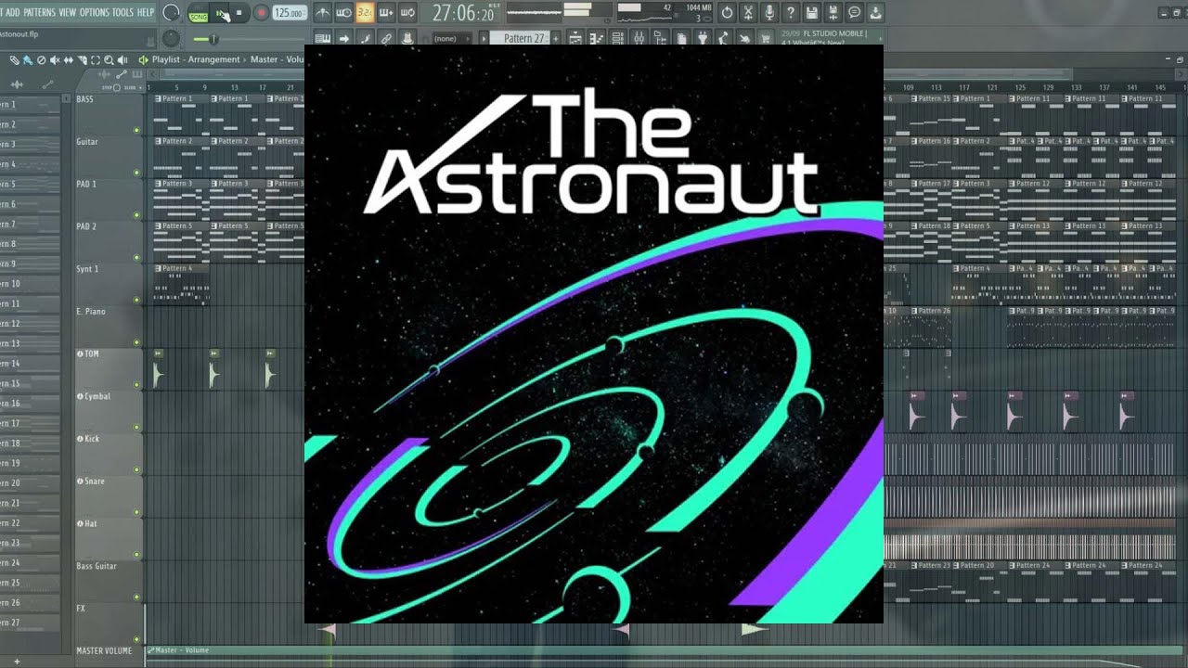Click the arrow left of Pattern 27
The image size is (1188, 668).
click(484, 39)
